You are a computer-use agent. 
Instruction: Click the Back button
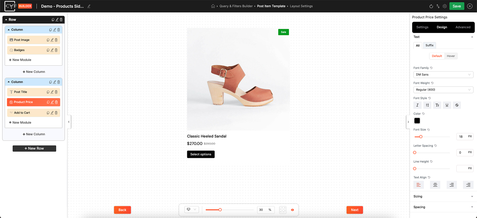[123, 210]
